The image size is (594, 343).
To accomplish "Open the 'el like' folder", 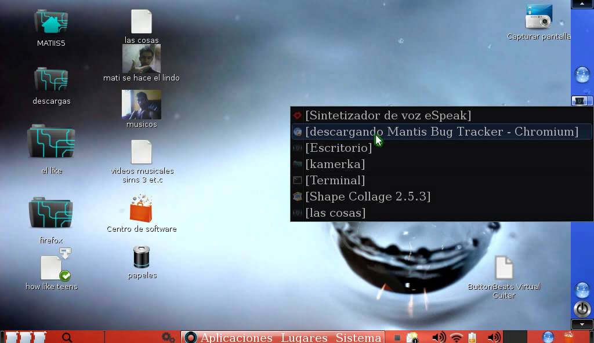I will click(x=51, y=141).
